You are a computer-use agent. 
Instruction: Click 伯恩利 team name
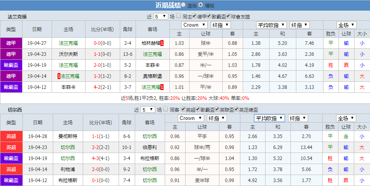(150, 147)
